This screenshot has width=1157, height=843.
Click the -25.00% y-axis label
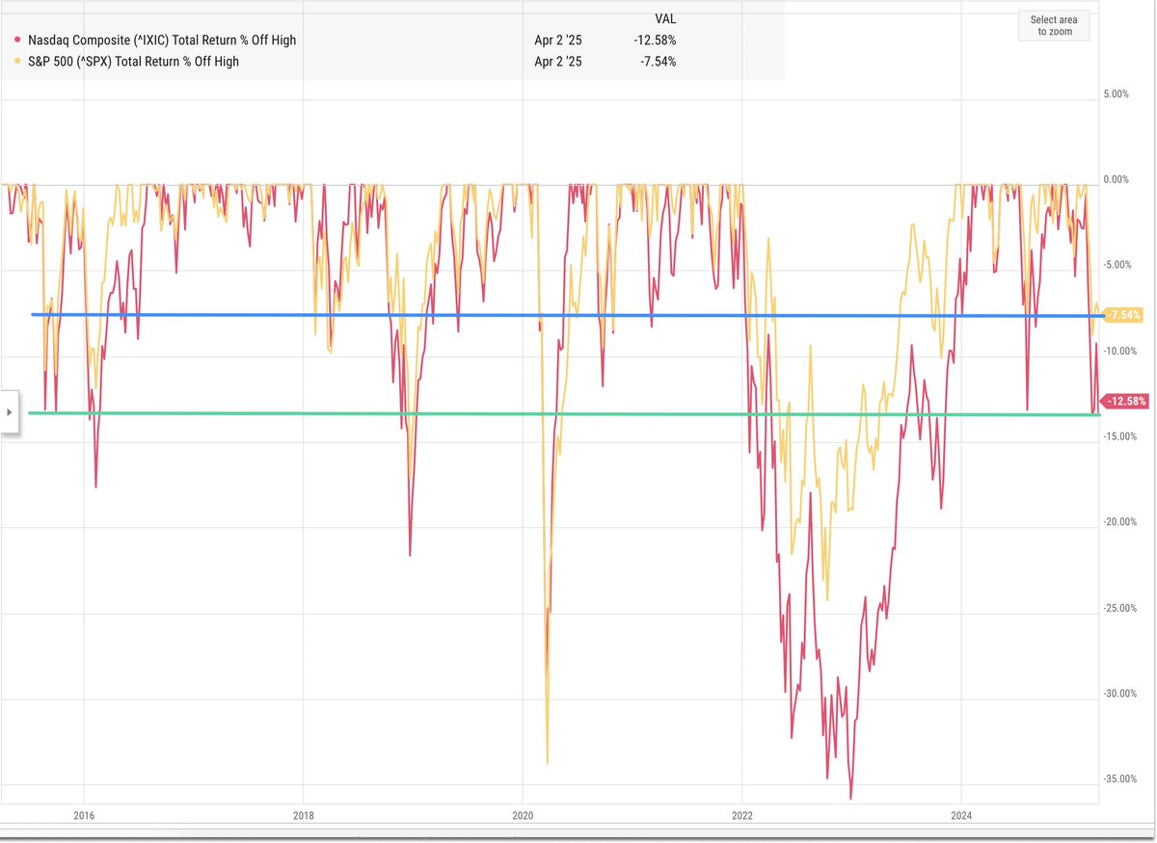click(x=1120, y=608)
